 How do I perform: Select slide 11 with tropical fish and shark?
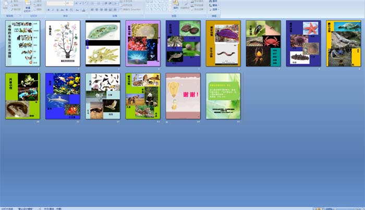[x=63, y=96]
